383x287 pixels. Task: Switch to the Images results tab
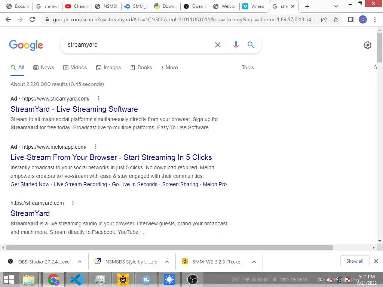108,67
